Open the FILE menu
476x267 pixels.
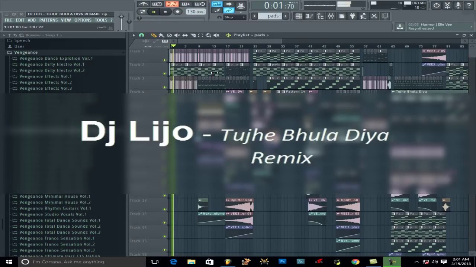(8, 20)
